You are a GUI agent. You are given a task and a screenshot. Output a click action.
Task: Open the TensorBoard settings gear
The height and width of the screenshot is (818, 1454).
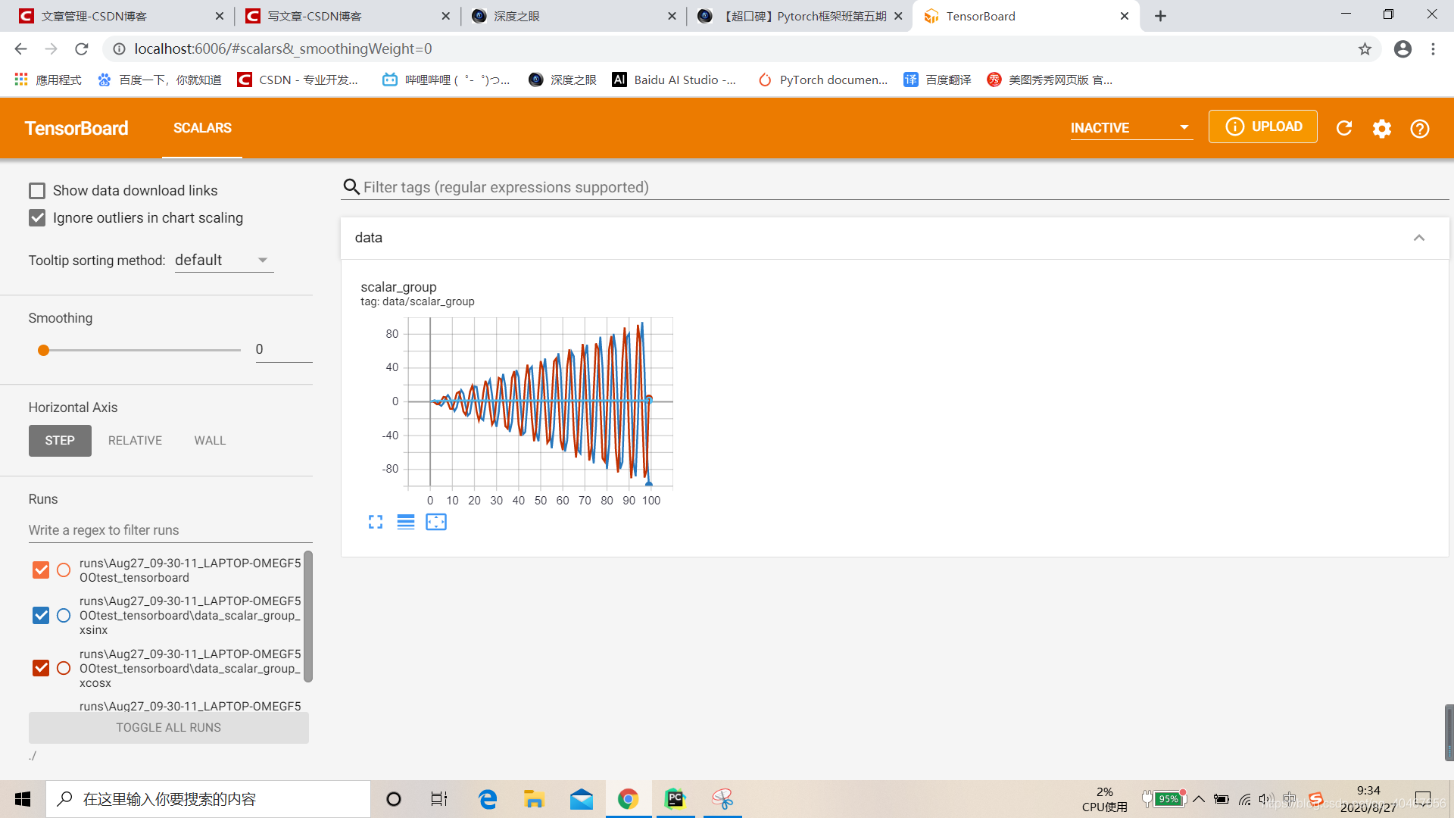tap(1382, 128)
